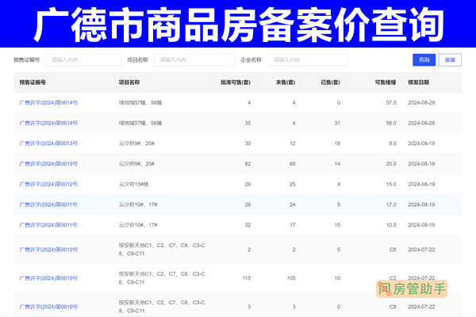Select 绿地城57幢、58幢 in the 57.0 row
Viewport: 476px width, 317px height.
coord(140,102)
